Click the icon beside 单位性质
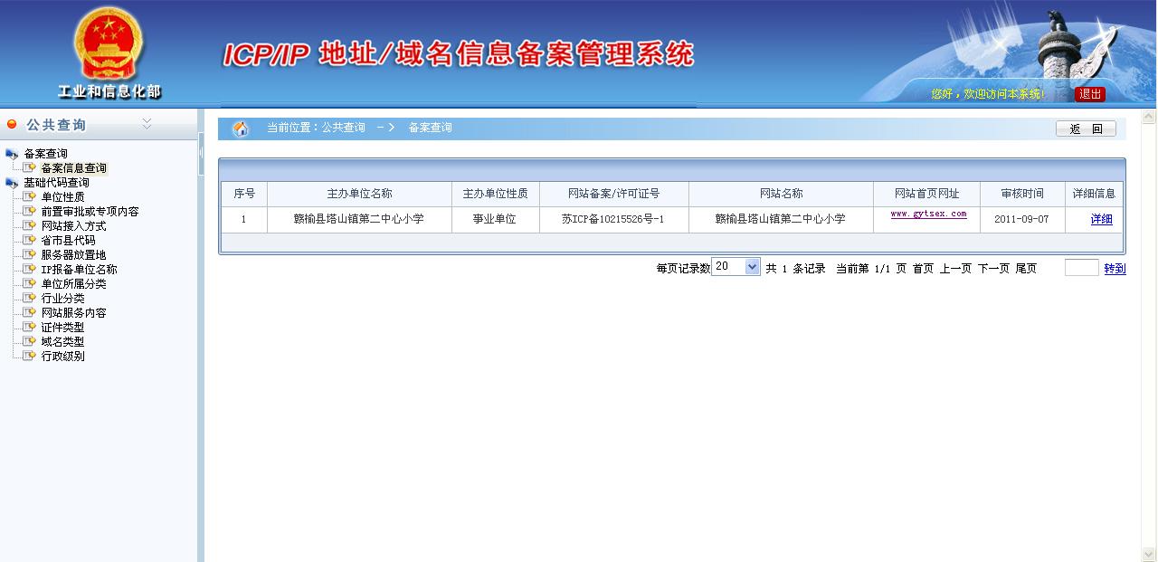The width and height of the screenshot is (1158, 562). [30, 196]
